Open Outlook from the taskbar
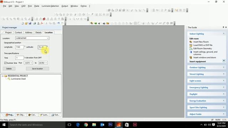The width and height of the screenshot is (228, 128). click(102, 125)
